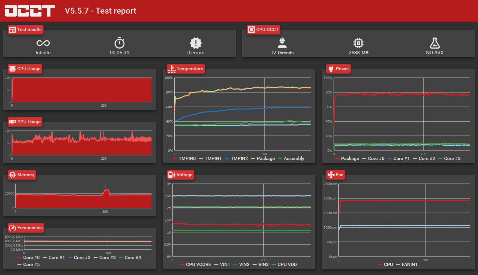Viewport: 478px width, 275px height.
Task: Click the CPU:OCCT panel label
Action: click(x=264, y=29)
